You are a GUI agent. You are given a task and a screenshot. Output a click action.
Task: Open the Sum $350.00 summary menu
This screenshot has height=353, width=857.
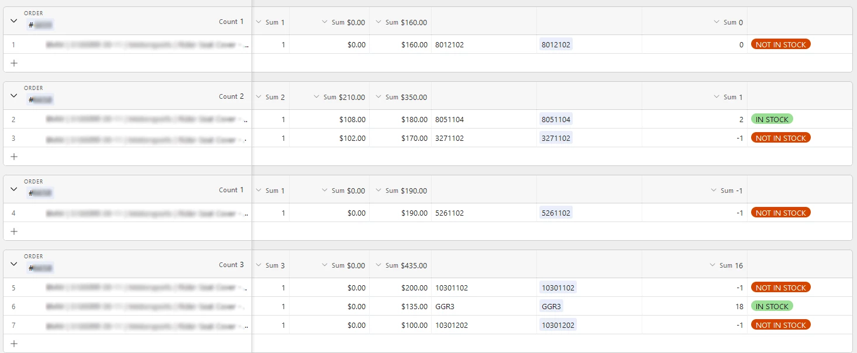[378, 97]
